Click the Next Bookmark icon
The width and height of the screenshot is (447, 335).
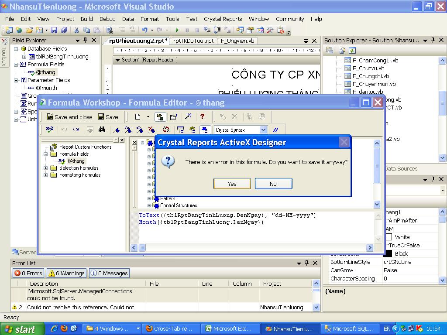[128, 130]
